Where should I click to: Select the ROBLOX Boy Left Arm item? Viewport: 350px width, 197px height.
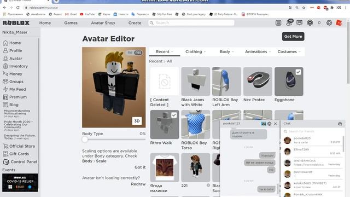pos(226,82)
